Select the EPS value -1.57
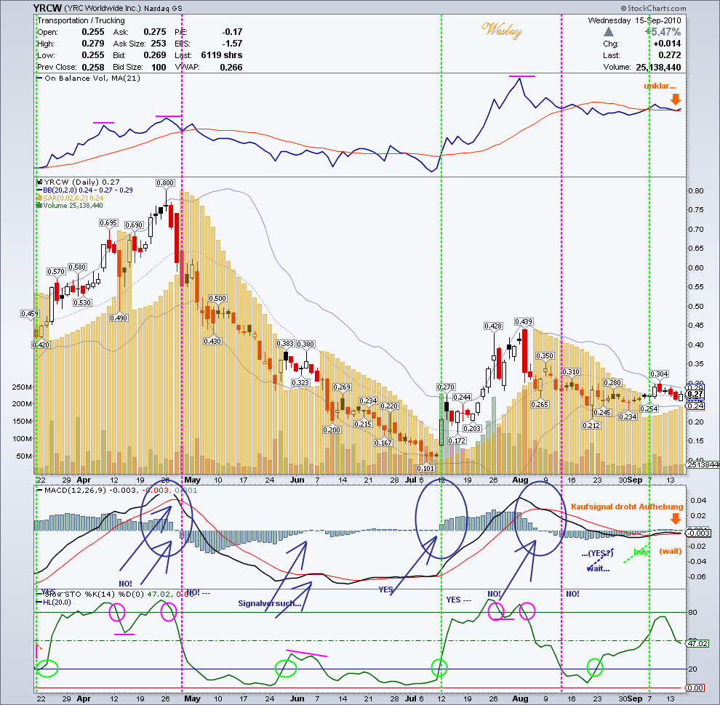The height and width of the screenshot is (705, 720). pos(232,44)
